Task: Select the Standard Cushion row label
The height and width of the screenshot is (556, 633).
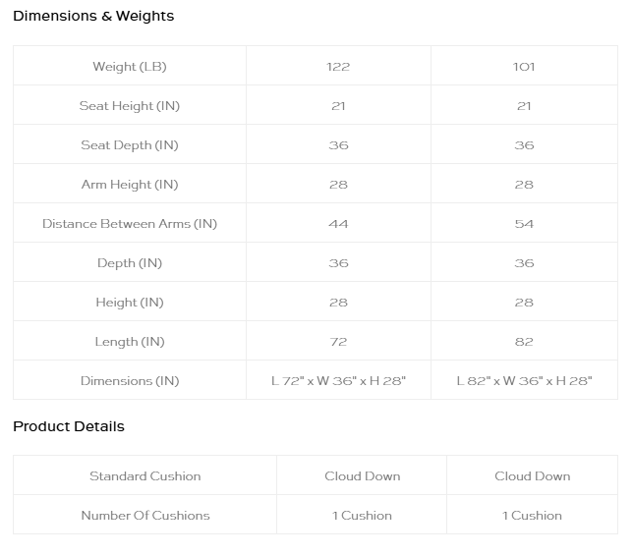Action: 144,476
